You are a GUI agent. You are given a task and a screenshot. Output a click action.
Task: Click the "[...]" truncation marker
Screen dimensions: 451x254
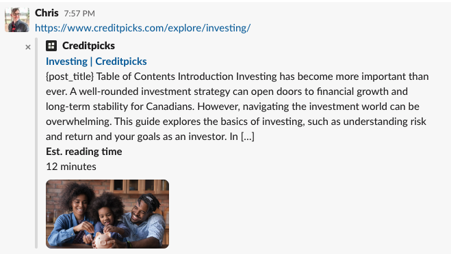click(x=248, y=137)
